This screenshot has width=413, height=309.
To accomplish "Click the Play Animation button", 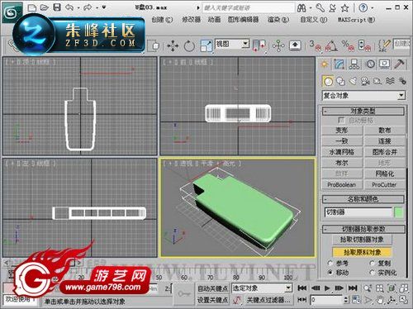I will tap(327, 288).
